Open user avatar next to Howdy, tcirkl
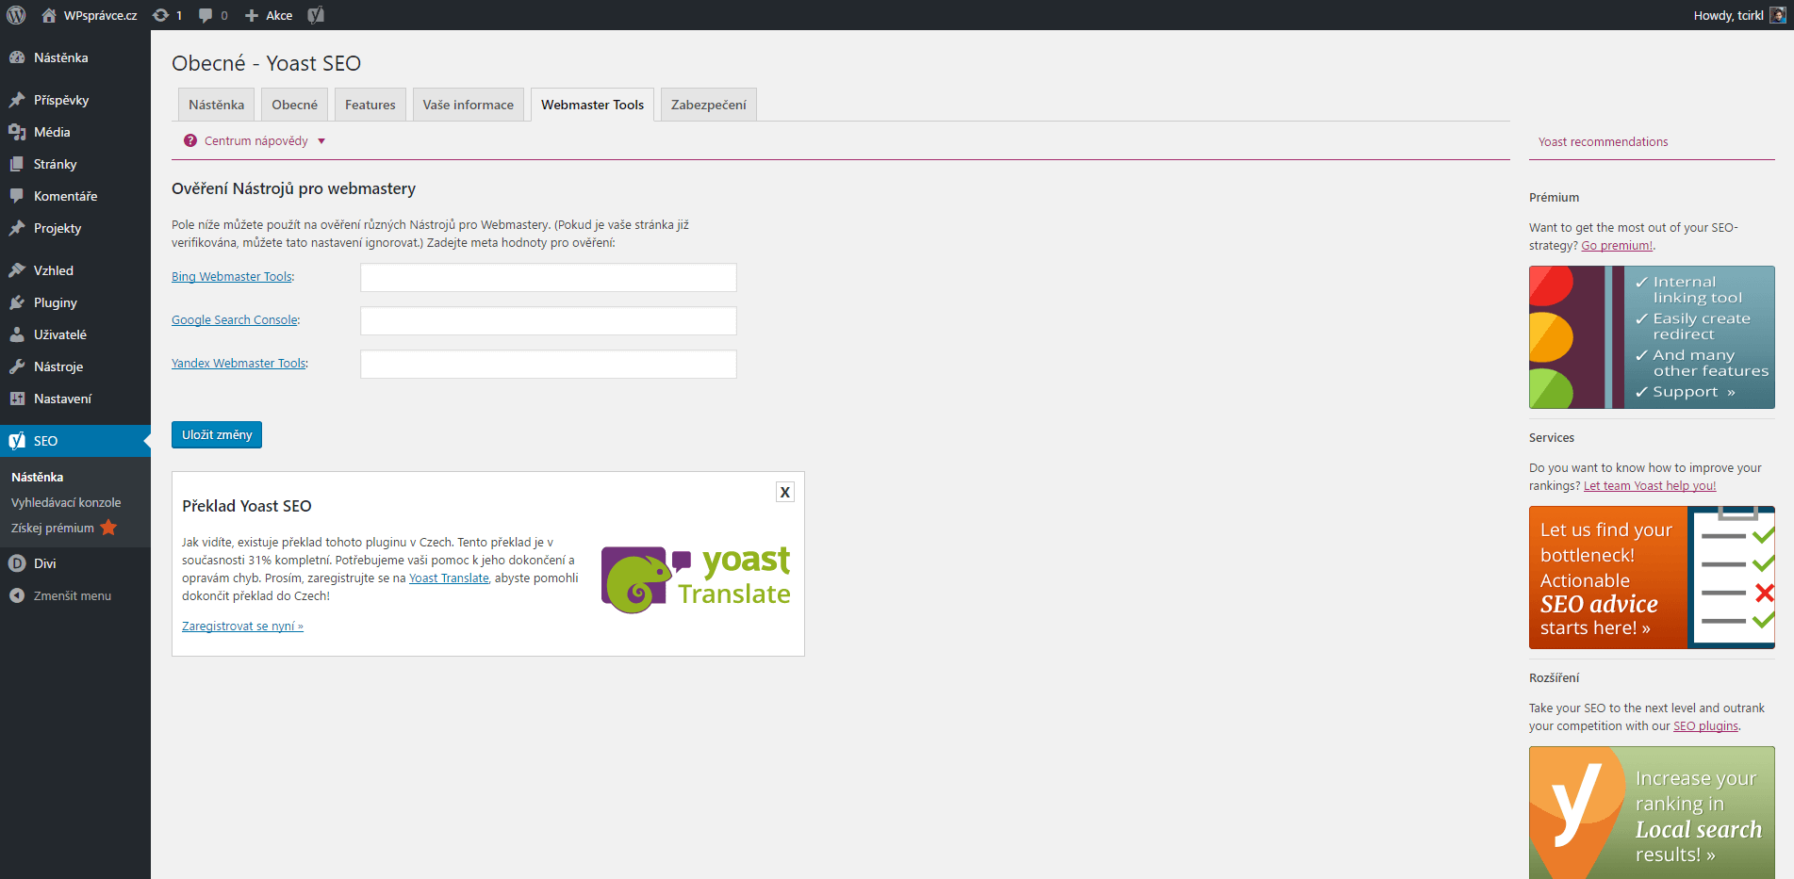 point(1778,15)
